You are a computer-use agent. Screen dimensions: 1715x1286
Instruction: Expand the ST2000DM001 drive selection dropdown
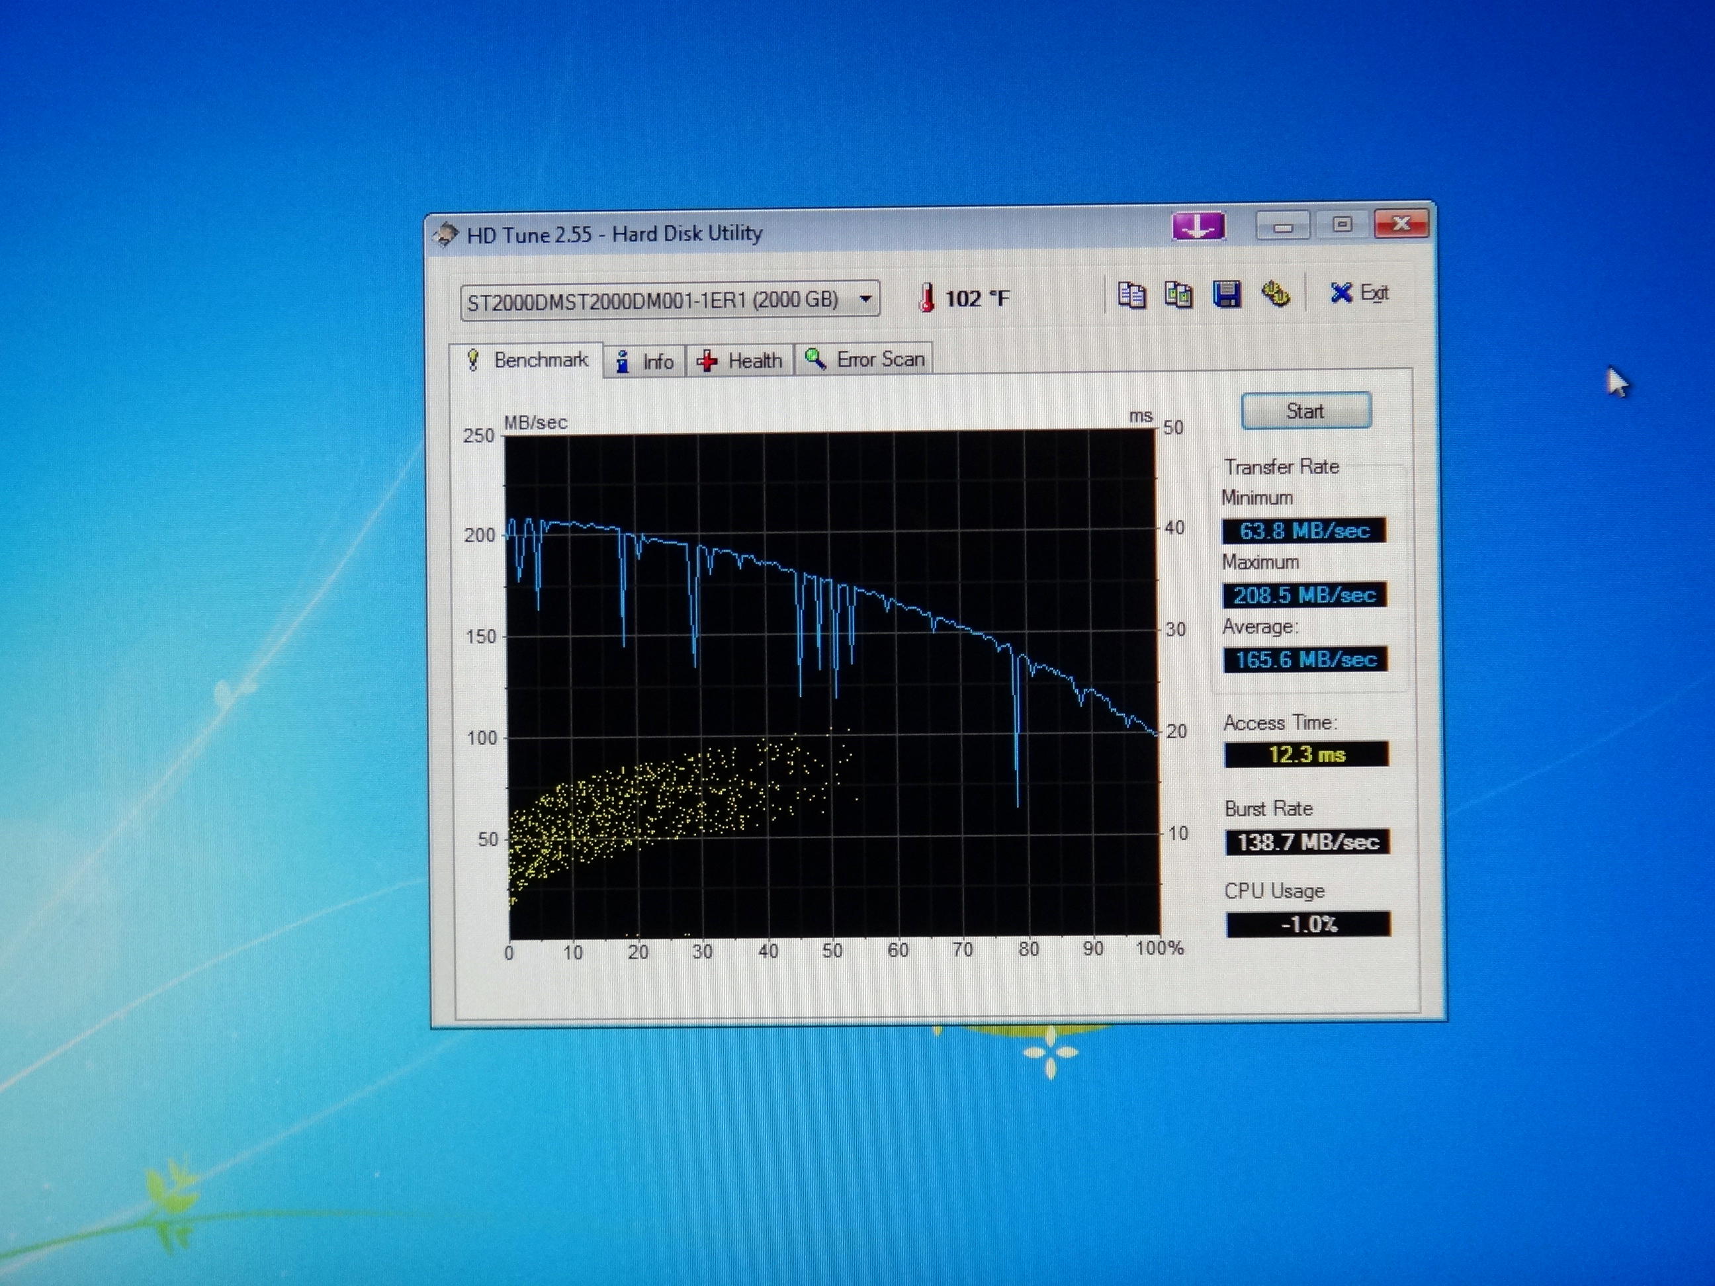tap(865, 299)
